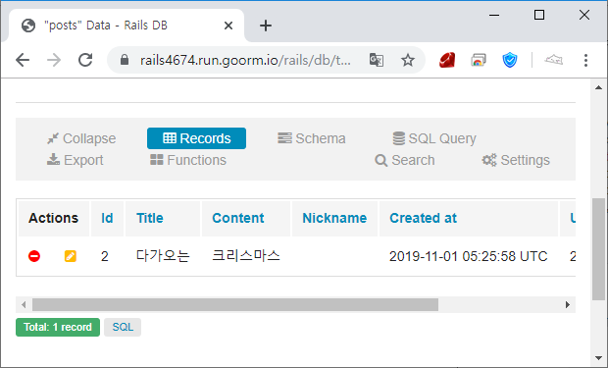Screen dimensions: 608x368
Task: Focus the address bar URL
Action: (x=245, y=60)
